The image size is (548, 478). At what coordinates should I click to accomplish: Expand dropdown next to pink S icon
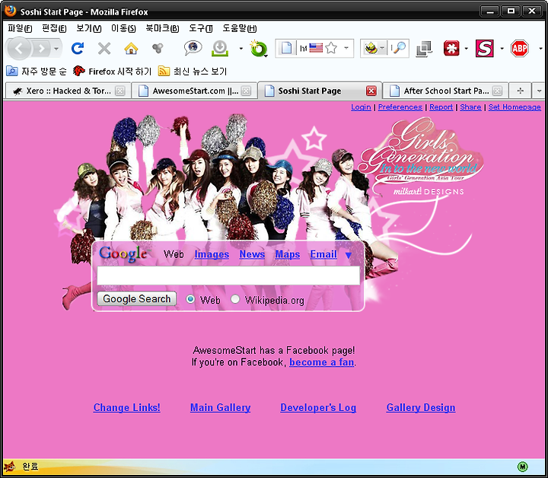[502, 49]
